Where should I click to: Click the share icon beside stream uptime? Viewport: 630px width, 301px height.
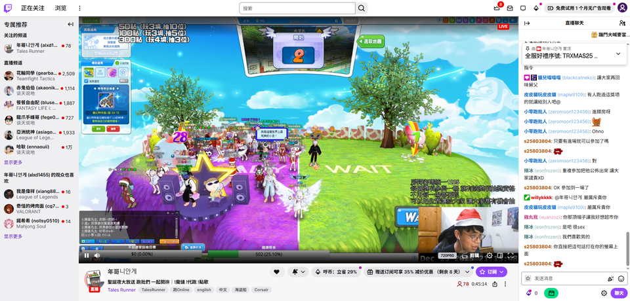(493, 284)
